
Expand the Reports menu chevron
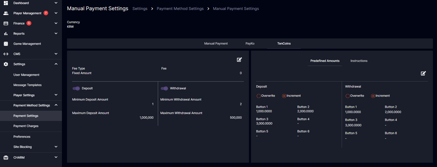pyautogui.click(x=56, y=33)
